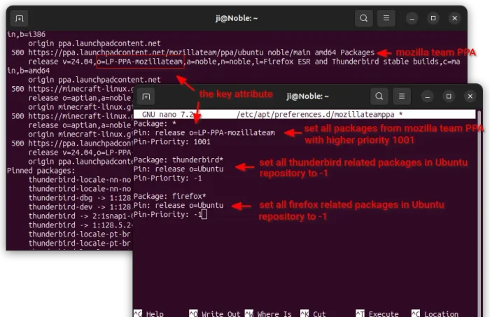Click 'Package: *' line in nano
The height and width of the screenshot is (317, 490).
[155, 124]
